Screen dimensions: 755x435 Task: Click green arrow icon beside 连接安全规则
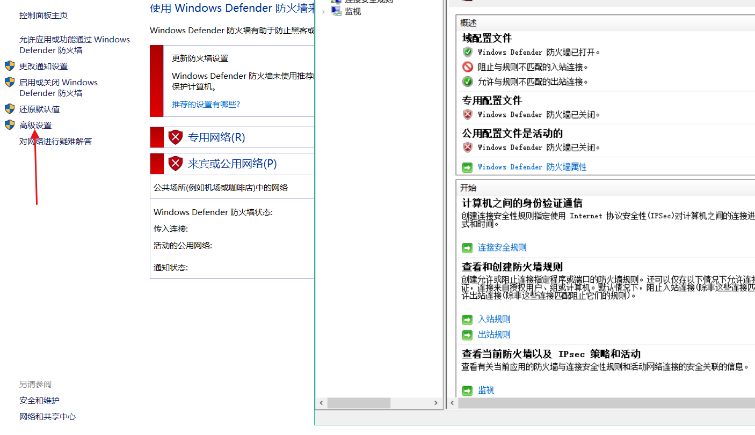coord(468,248)
